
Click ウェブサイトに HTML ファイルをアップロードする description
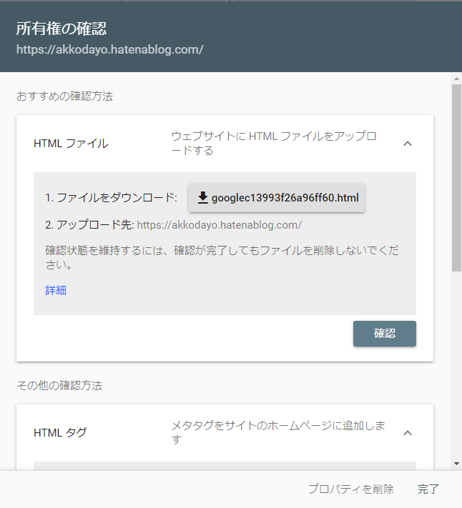(x=274, y=143)
